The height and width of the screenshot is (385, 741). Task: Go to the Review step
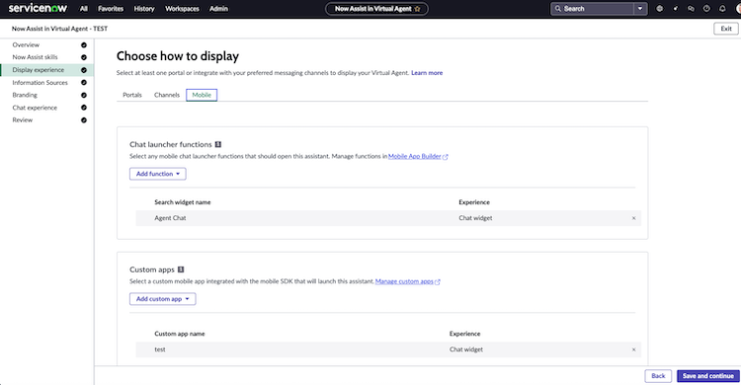coord(23,120)
